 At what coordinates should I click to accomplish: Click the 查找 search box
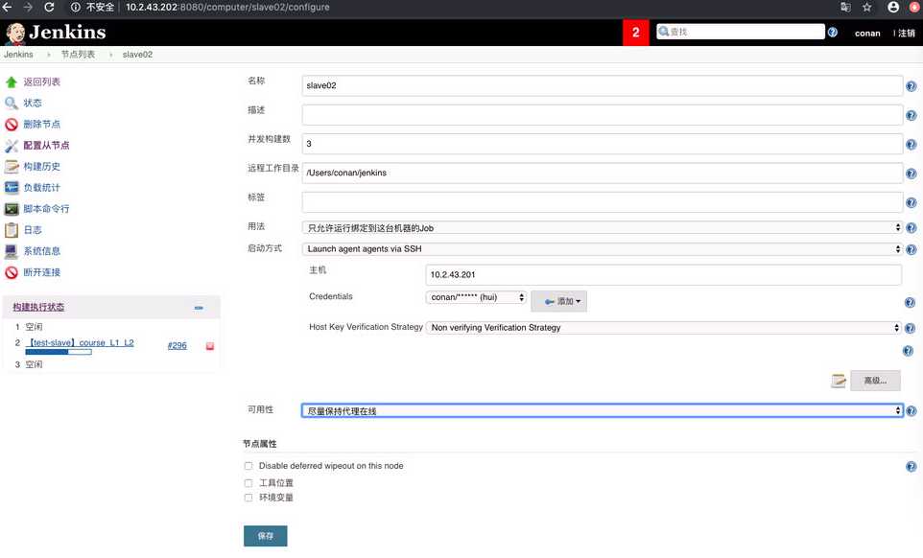tap(741, 33)
